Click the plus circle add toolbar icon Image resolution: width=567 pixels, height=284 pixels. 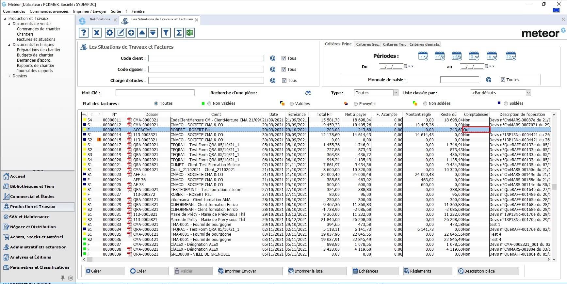tap(131, 33)
